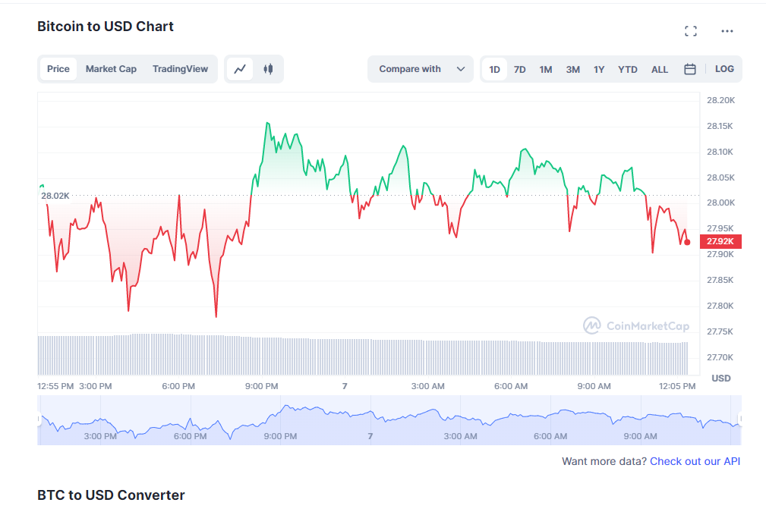Viewport: 766px width, 512px height.
Task: Select the 7D time range
Action: (520, 69)
